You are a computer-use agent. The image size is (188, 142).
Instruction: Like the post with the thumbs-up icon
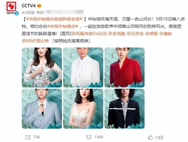(150, 137)
